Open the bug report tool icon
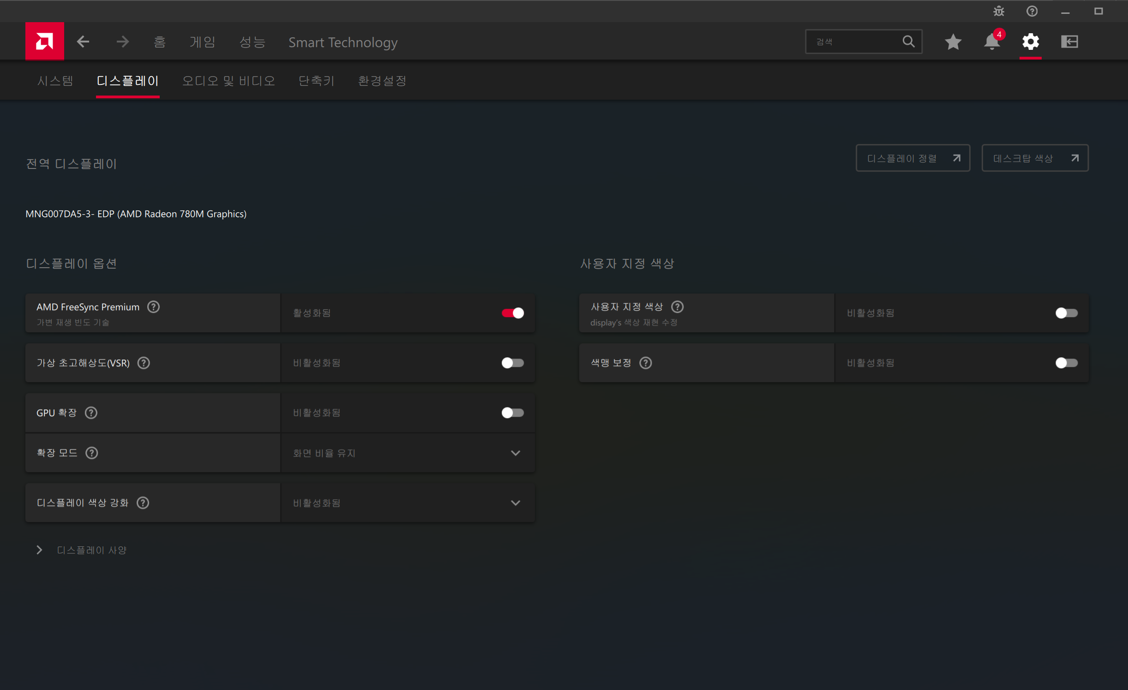Image resolution: width=1128 pixels, height=690 pixels. click(x=999, y=11)
